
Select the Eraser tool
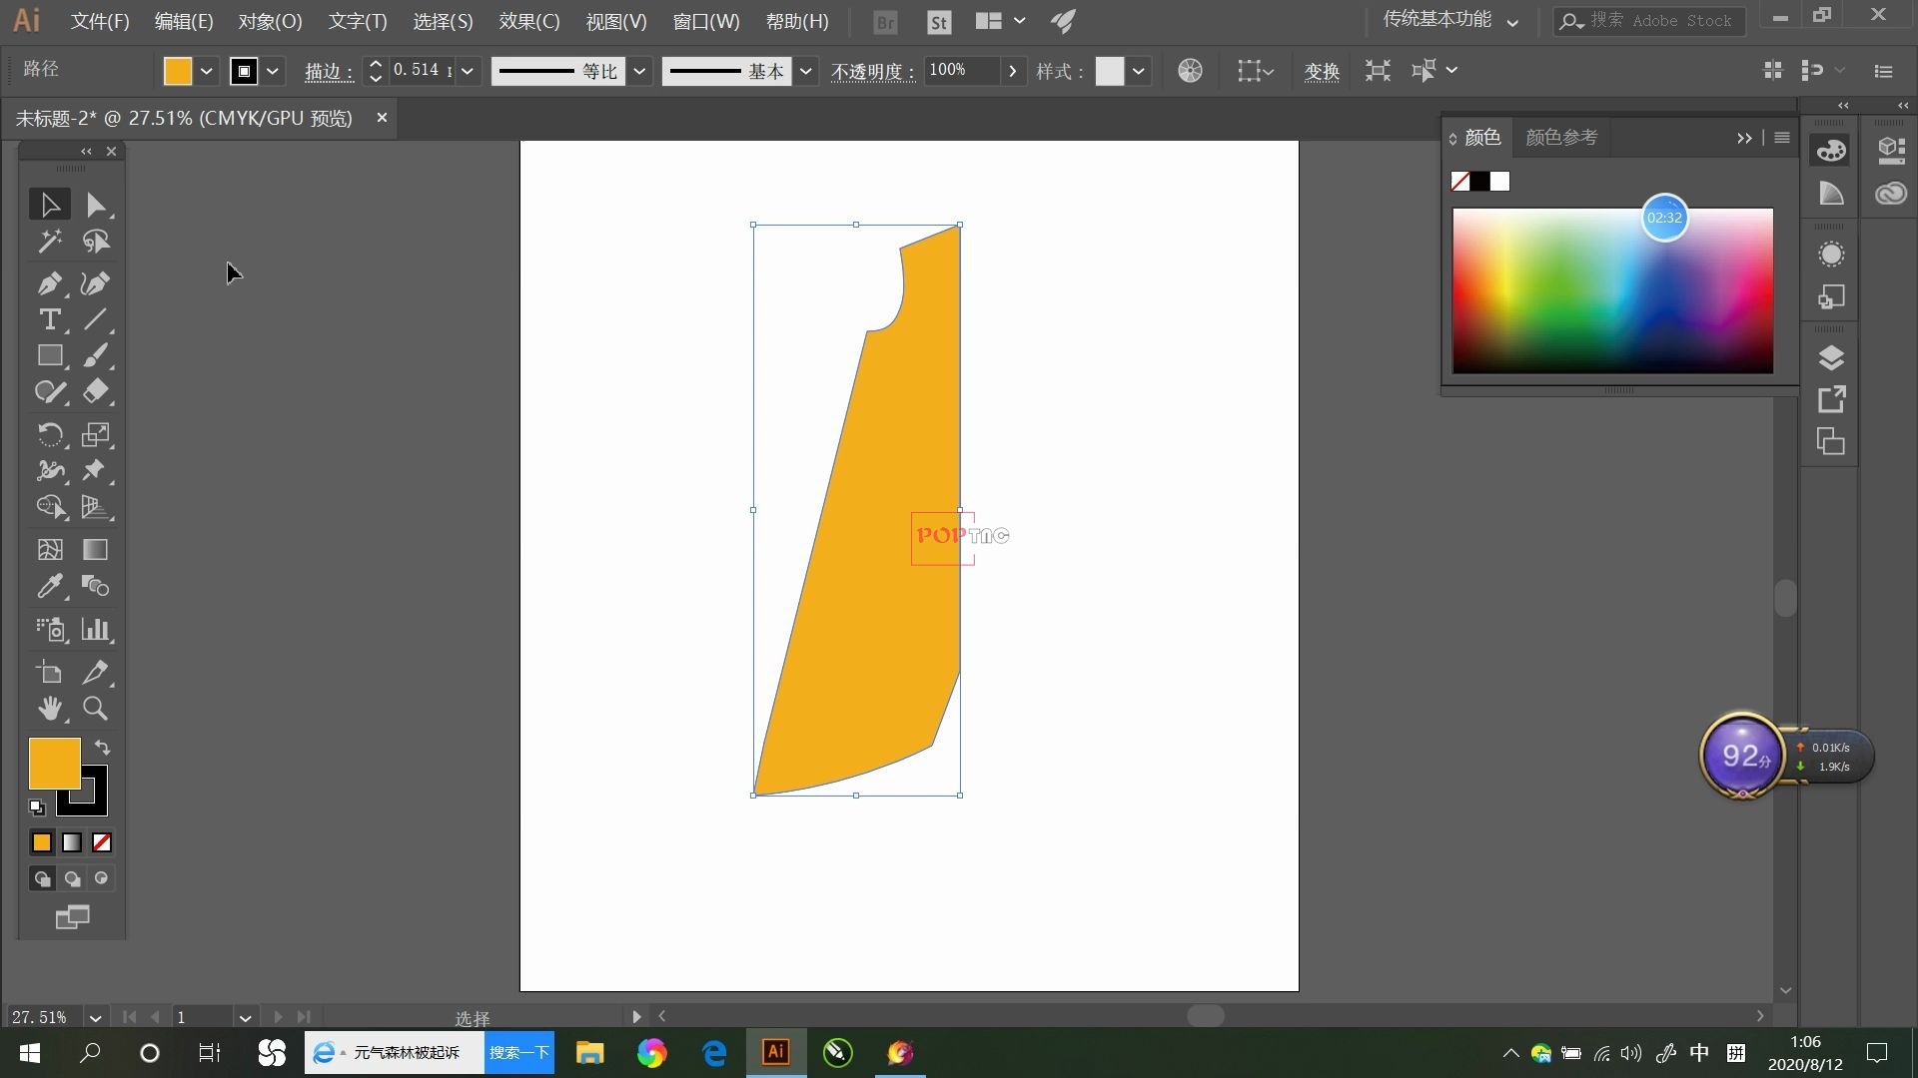pyautogui.click(x=95, y=391)
